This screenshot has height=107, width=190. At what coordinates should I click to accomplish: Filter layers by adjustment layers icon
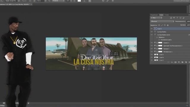coord(174,18)
